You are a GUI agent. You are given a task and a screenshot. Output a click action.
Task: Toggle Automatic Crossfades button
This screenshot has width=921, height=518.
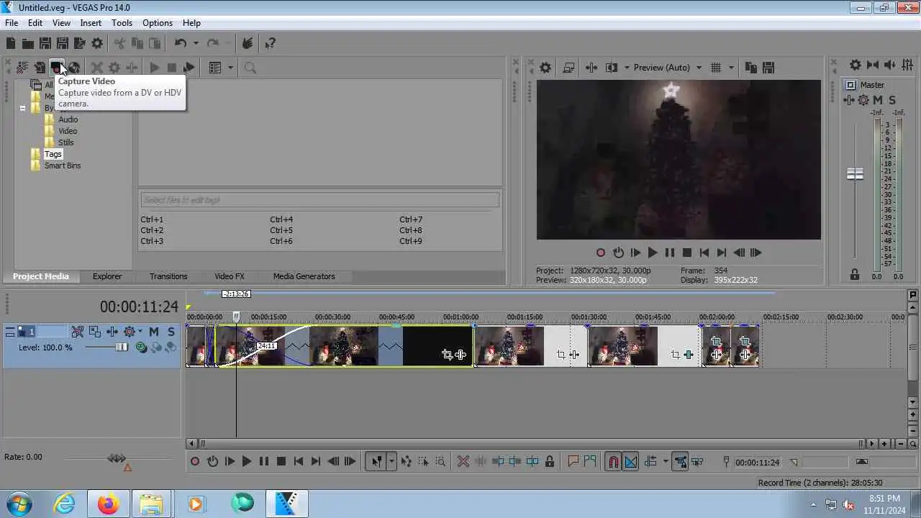(x=630, y=462)
